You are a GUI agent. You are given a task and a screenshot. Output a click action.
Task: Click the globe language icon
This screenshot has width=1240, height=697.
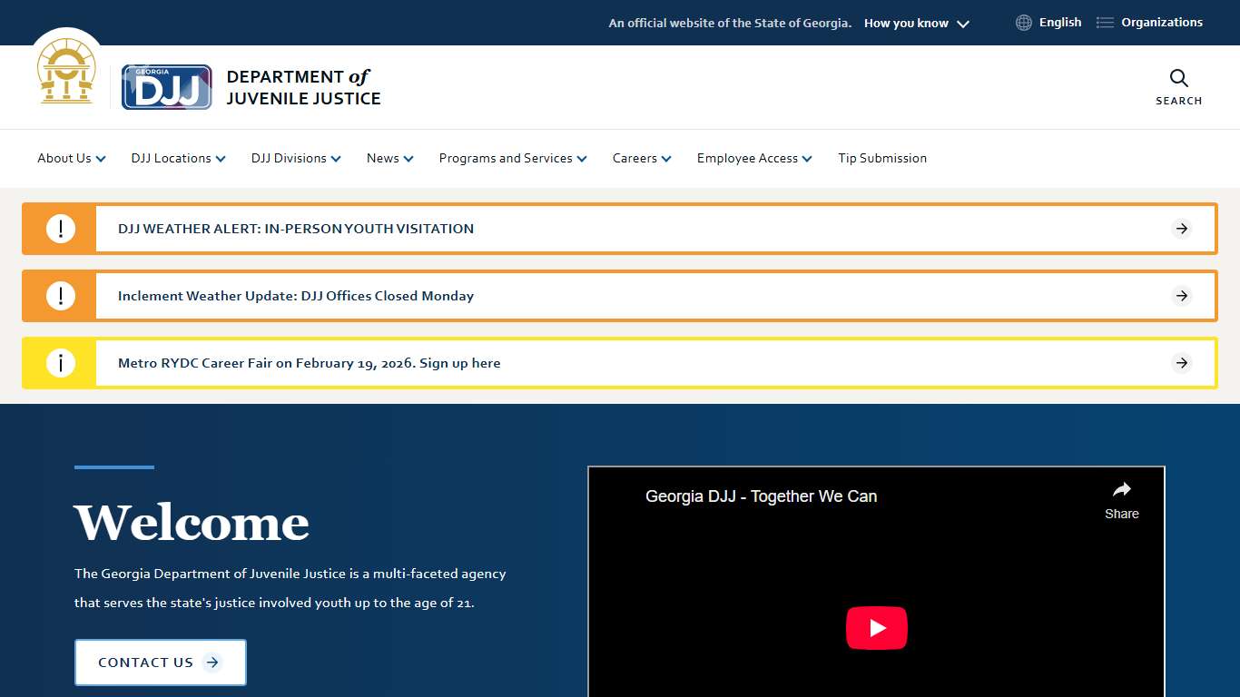pos(1023,23)
